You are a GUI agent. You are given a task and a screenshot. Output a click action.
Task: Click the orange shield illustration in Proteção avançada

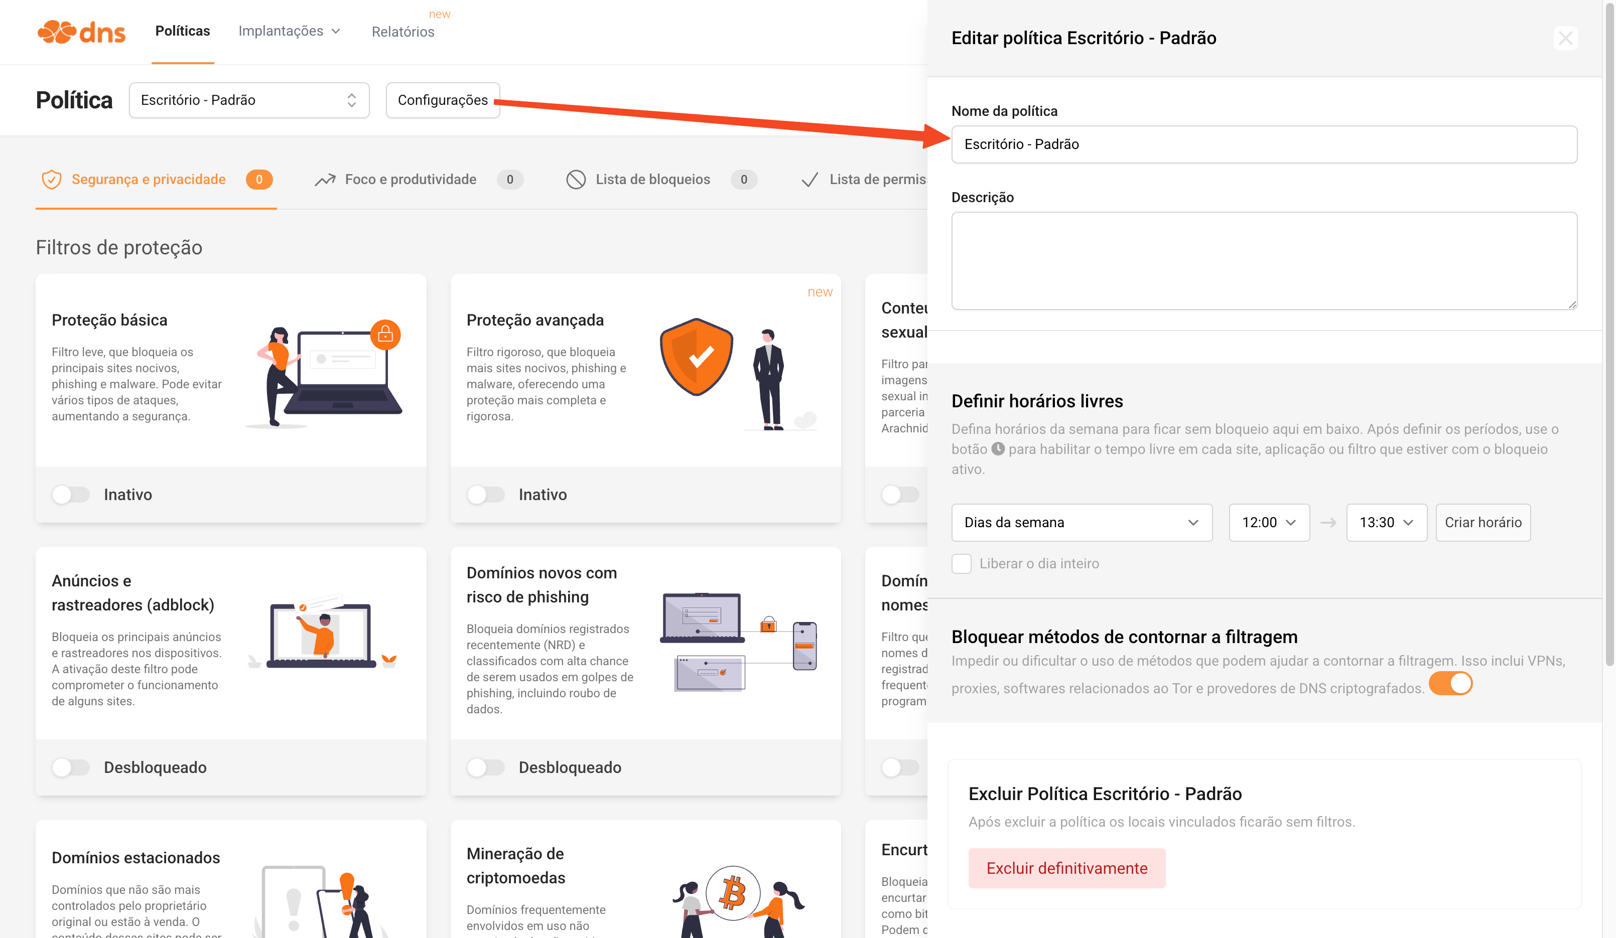(x=697, y=357)
